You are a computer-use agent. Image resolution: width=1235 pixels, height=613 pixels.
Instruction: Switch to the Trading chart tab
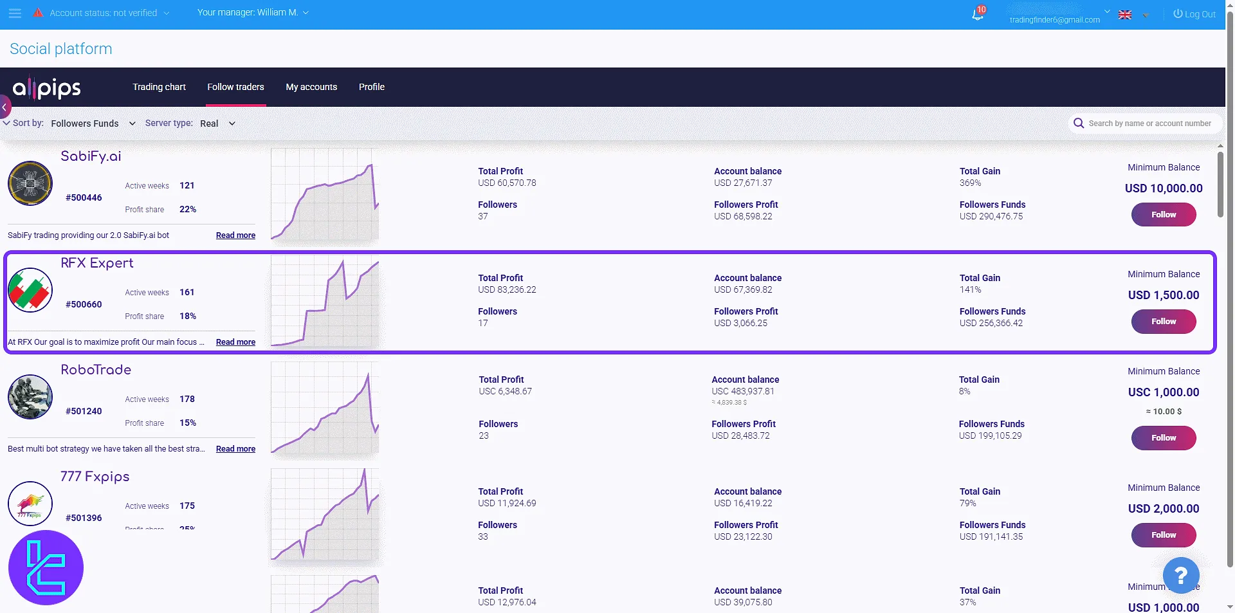(x=159, y=87)
